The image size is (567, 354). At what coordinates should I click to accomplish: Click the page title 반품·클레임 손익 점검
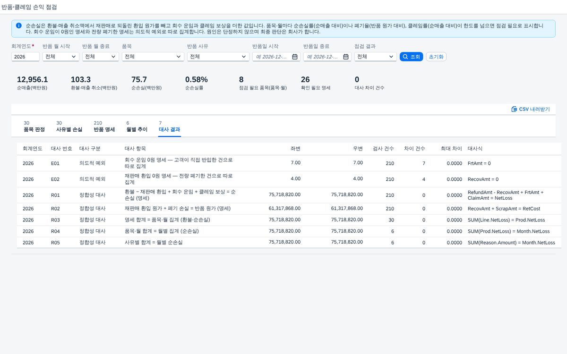[29, 7]
